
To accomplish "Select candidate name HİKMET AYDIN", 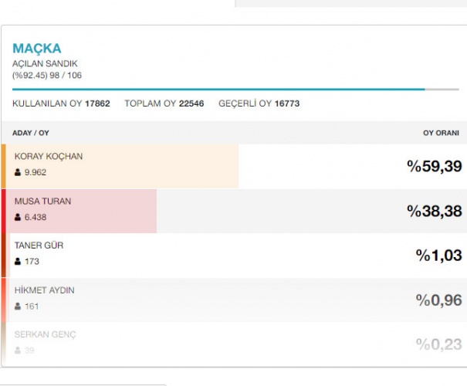I will click(45, 290).
